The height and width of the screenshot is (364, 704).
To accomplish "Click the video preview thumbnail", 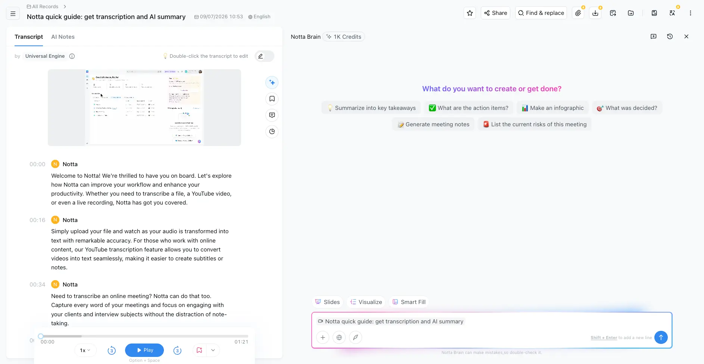I will pos(144,108).
